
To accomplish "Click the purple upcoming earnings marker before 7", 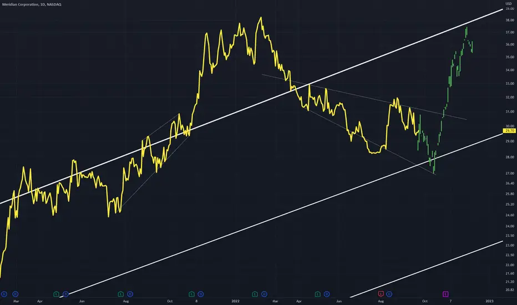I will pyautogui.click(x=445, y=294).
